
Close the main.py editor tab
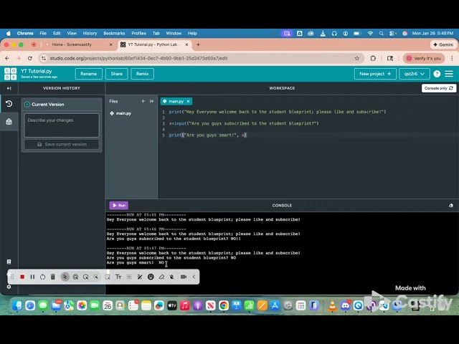[188, 101]
